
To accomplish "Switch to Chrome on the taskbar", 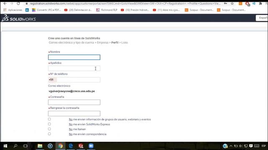I will tap(60, 146).
